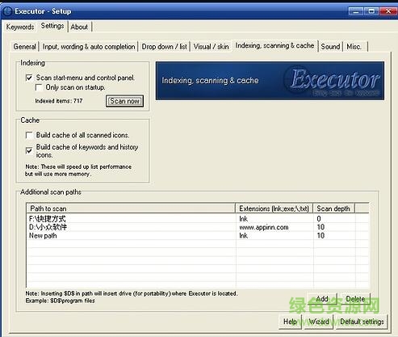
Task: Click the Extensions column header
Action: click(x=274, y=209)
